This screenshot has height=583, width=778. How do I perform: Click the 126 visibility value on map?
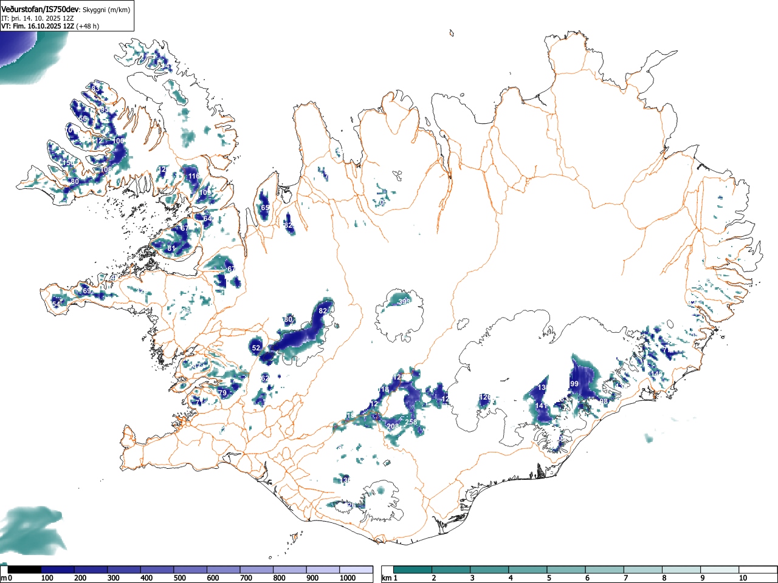(x=484, y=397)
